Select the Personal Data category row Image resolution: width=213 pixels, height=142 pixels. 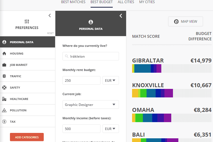click(28, 42)
